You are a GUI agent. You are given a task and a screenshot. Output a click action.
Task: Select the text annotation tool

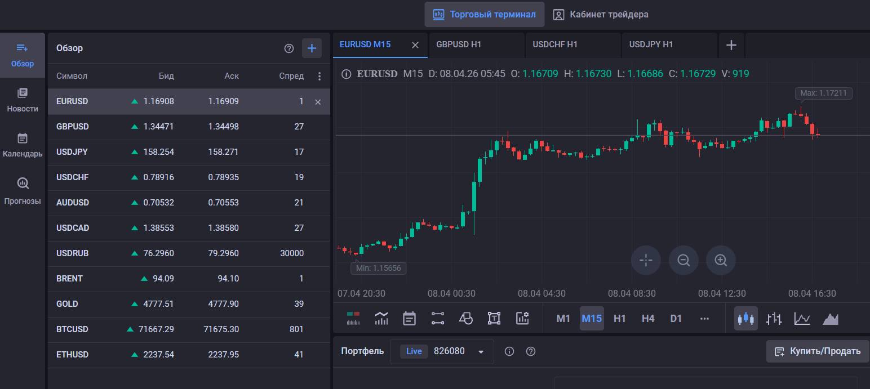[494, 318]
